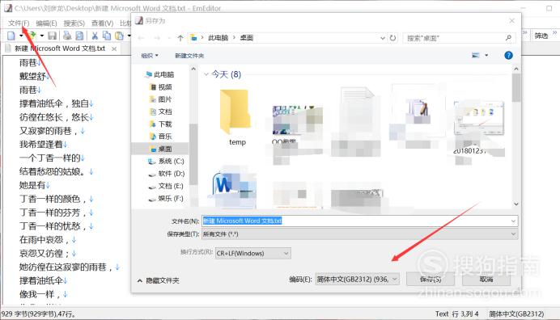This screenshot has height=320, width=560.
Task: Click the blue Help question mark icon
Action: click(508, 55)
